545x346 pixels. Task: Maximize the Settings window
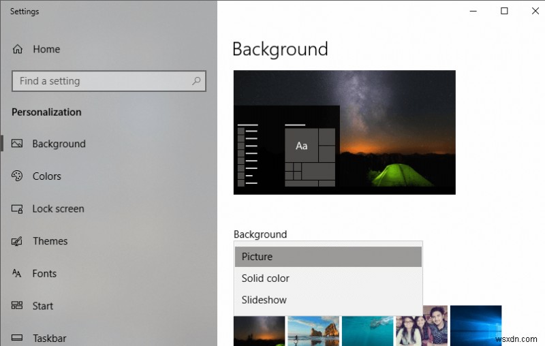[504, 11]
